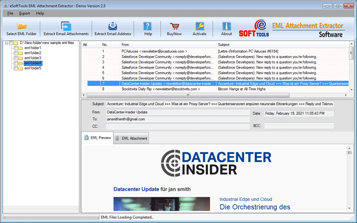Viewport: 357px width, 223px height.
Task: Click the article thumbnail image in preview
Action: pos(162,204)
